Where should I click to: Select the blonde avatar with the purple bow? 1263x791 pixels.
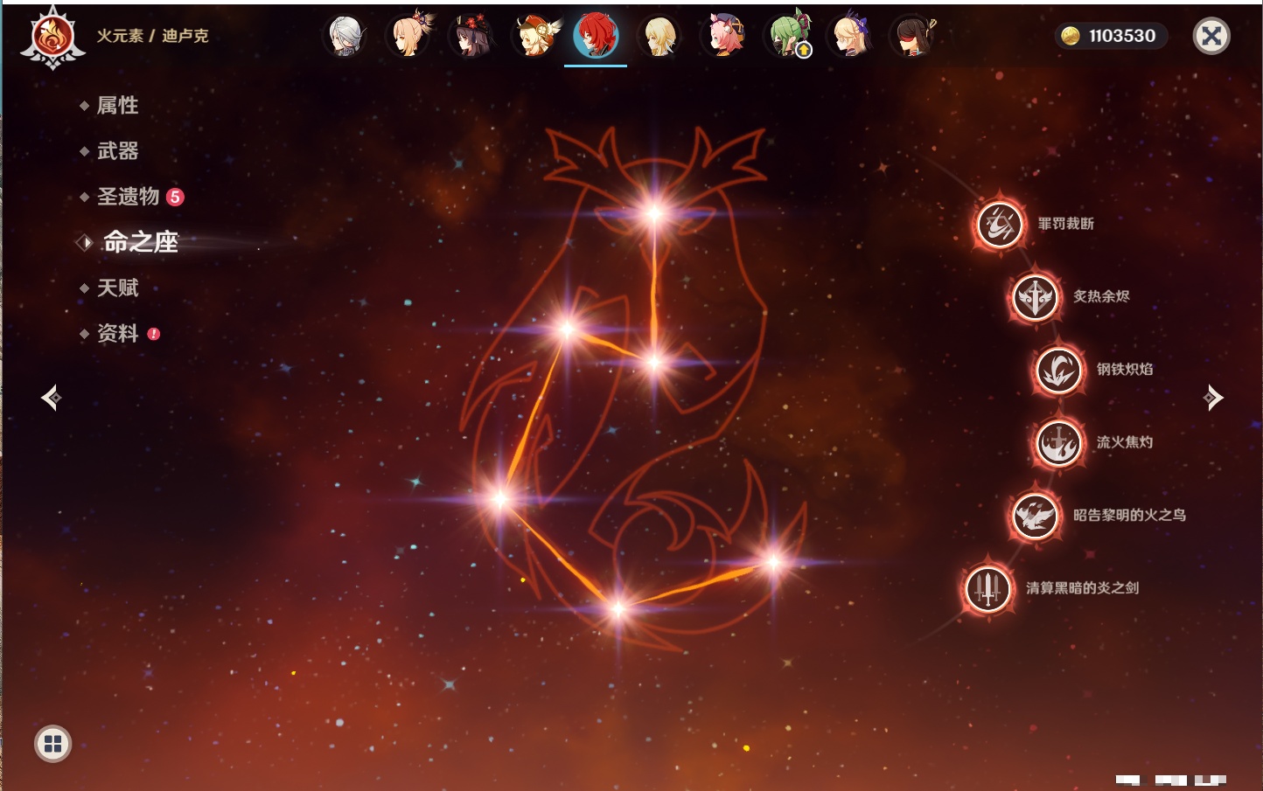tap(850, 37)
